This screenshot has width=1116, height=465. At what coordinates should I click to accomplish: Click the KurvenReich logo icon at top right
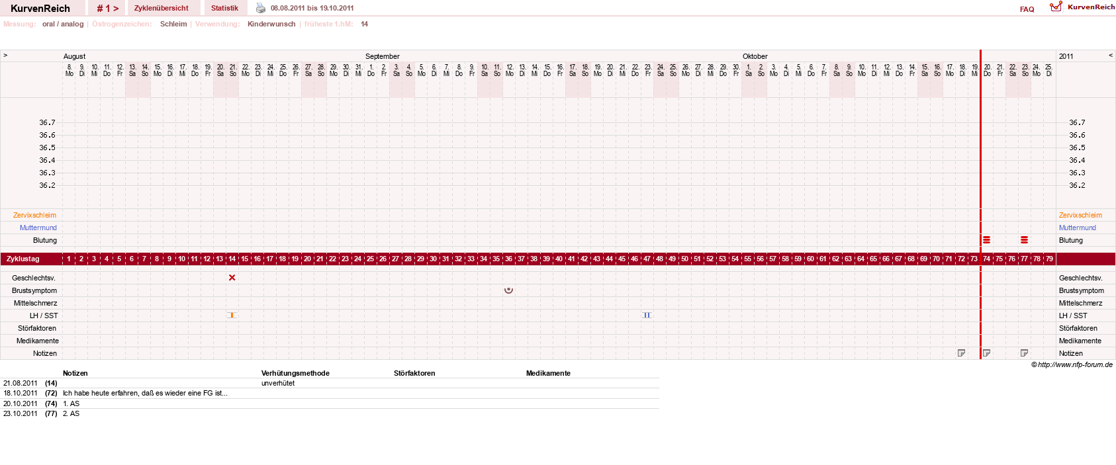click(1056, 7)
